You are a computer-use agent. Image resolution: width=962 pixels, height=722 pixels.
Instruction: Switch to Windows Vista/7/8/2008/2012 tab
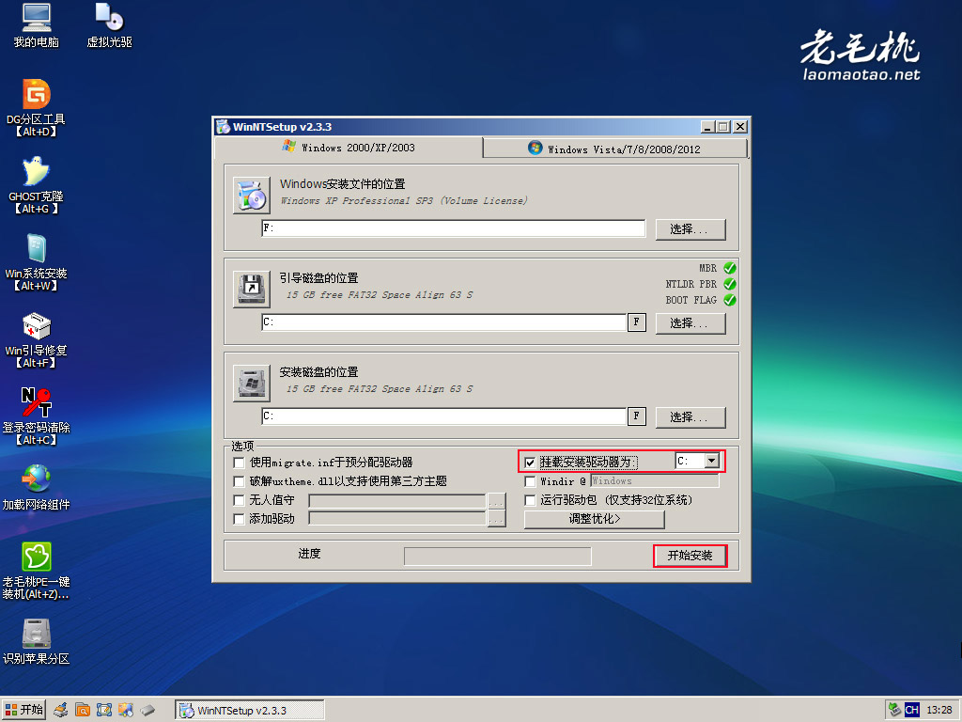pos(615,149)
